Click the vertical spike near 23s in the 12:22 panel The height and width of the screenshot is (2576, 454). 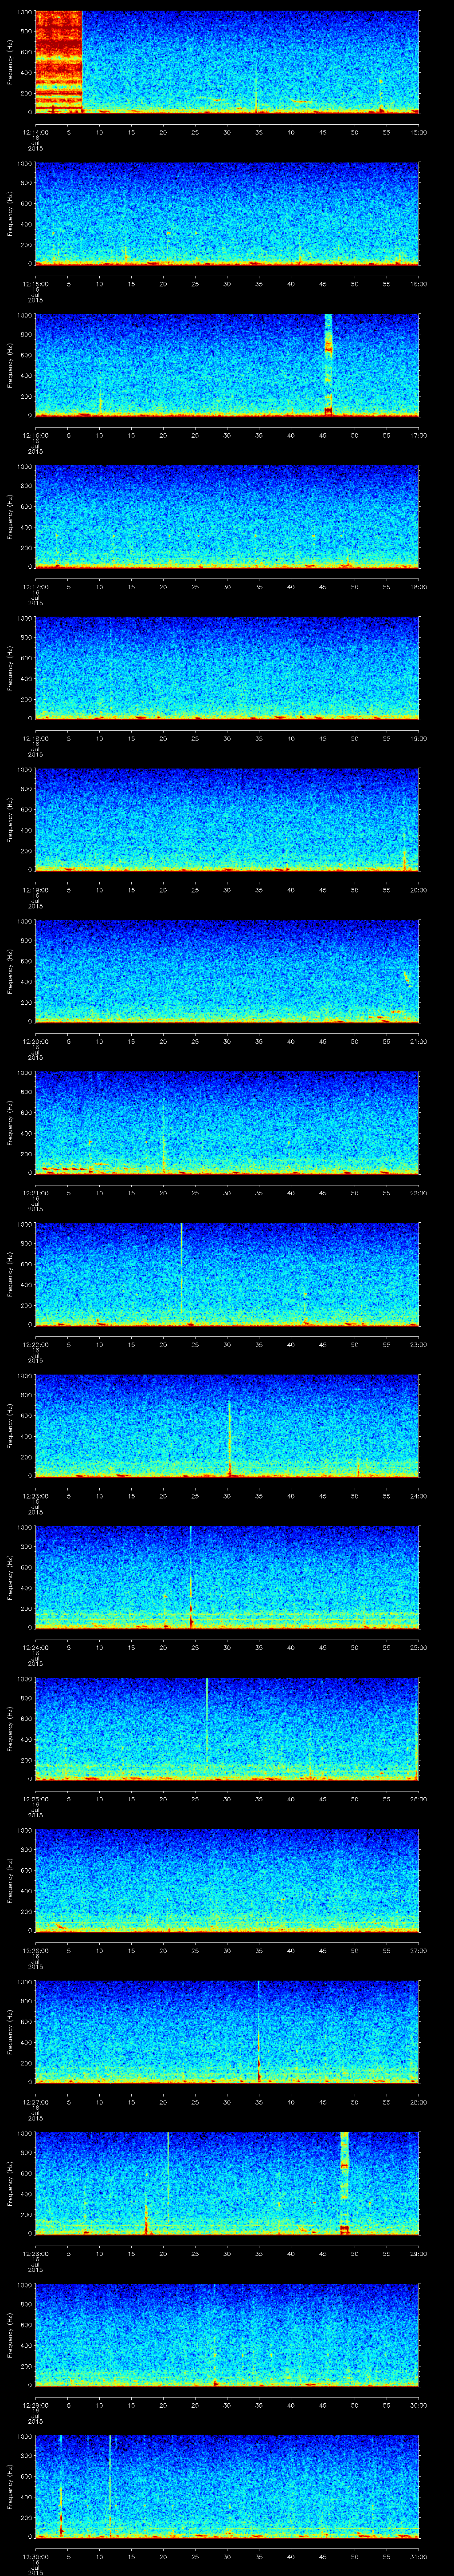coord(182,1270)
